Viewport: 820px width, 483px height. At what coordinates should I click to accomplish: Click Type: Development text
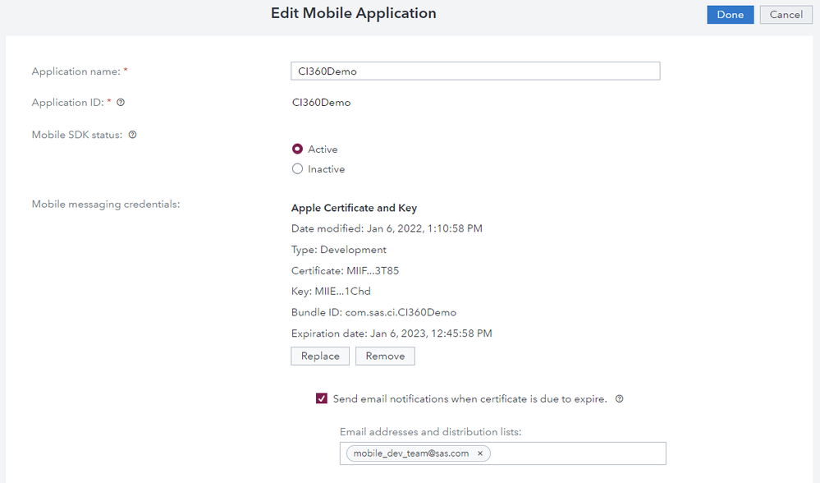[x=339, y=250]
